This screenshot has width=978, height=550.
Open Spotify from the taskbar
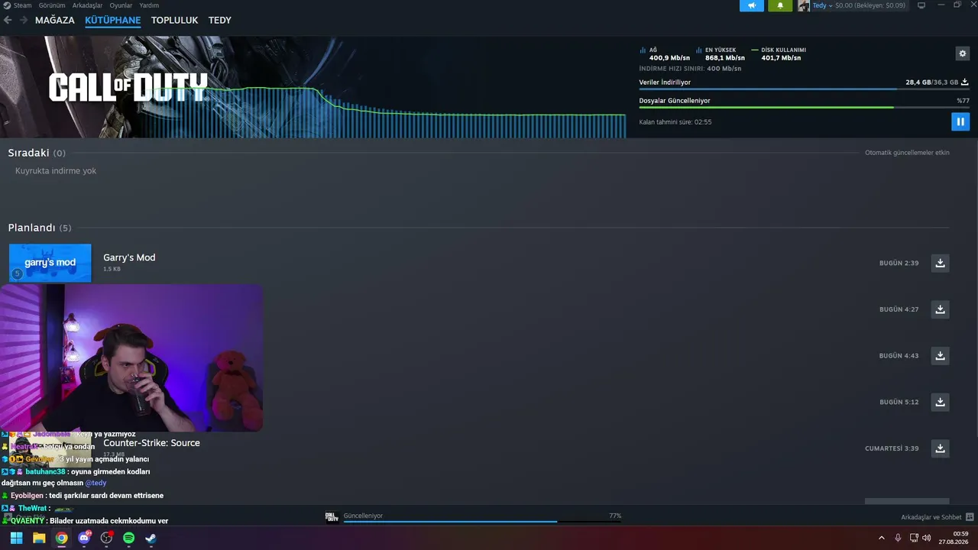(x=129, y=538)
